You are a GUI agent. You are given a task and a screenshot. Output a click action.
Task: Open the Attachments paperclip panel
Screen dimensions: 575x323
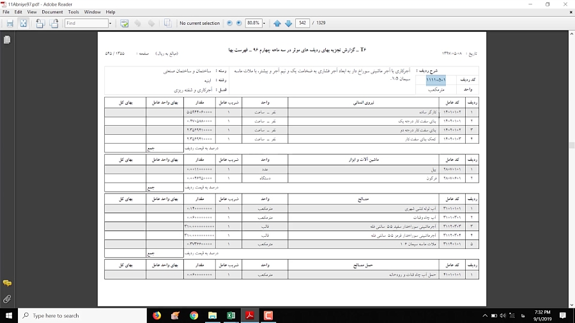[7, 299]
